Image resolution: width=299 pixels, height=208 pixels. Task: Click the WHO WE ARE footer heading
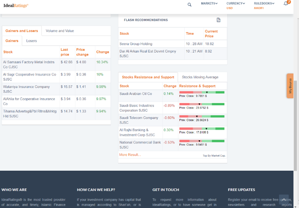click(14, 190)
